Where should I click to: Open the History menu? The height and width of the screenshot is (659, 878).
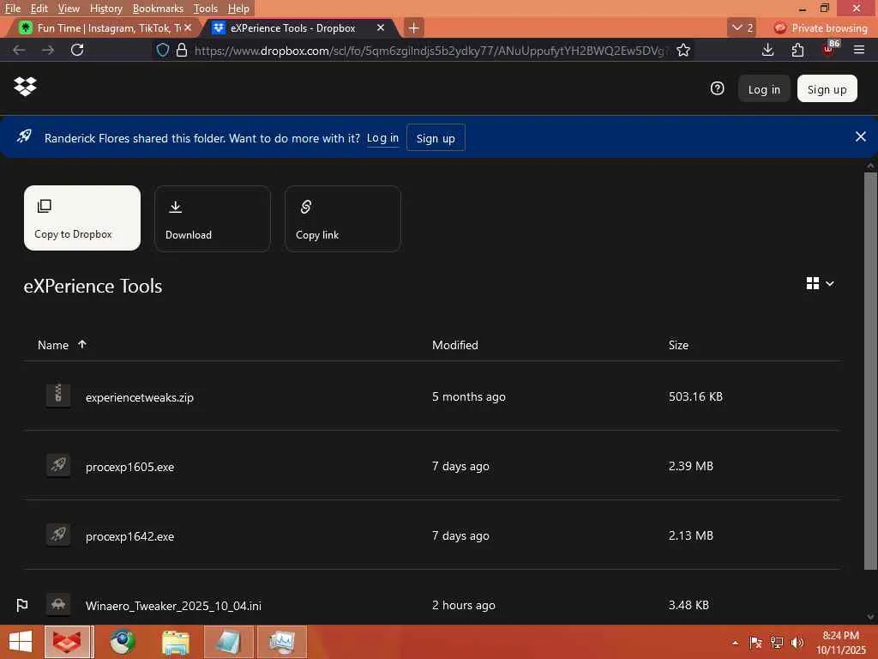[x=105, y=9]
